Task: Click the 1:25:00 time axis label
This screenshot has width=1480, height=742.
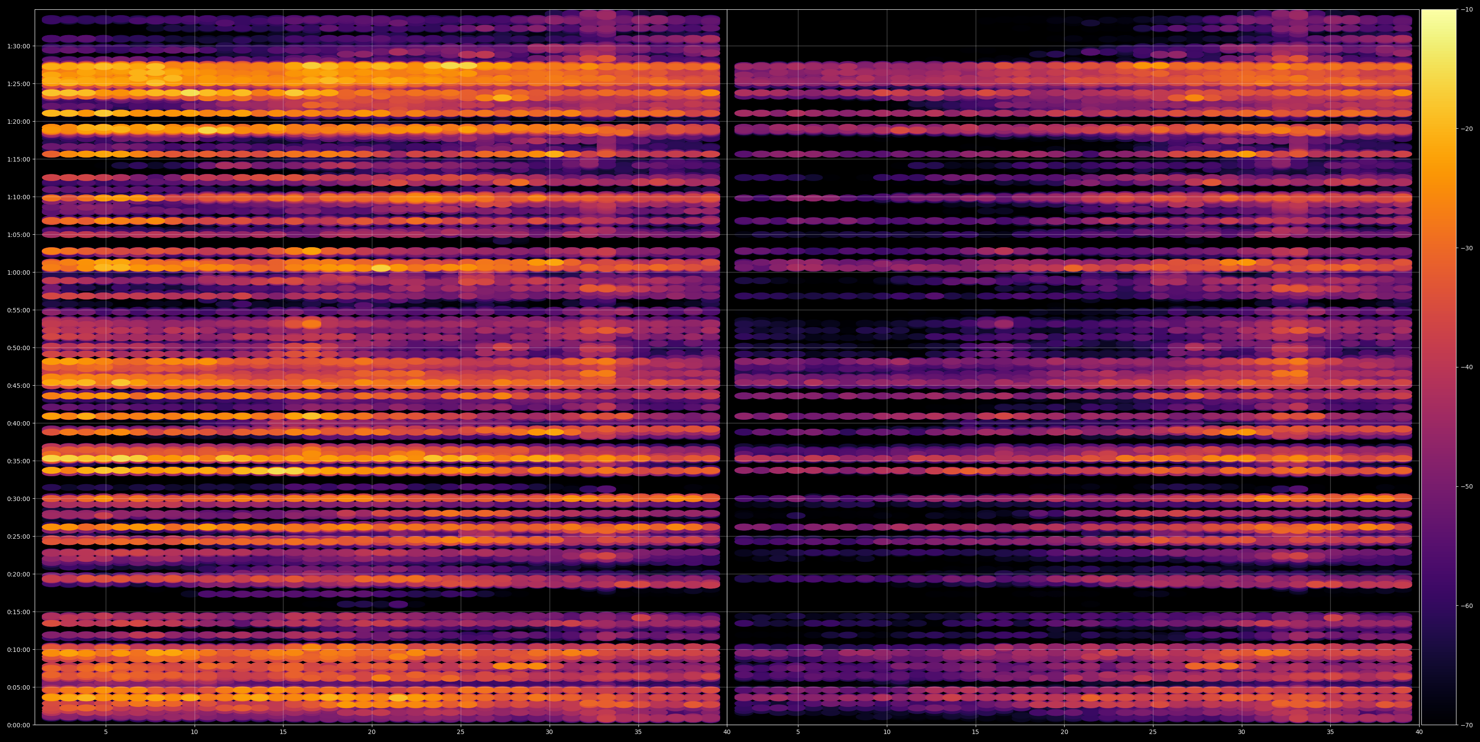Action: 18,83
